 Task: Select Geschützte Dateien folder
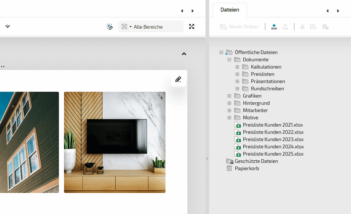256,161
